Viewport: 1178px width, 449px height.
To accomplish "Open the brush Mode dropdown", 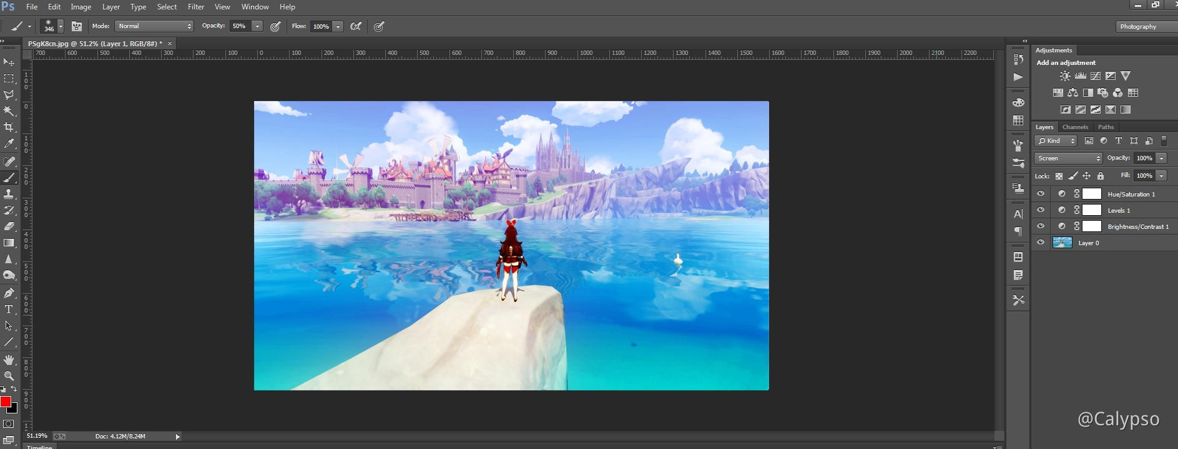I will click(x=154, y=26).
